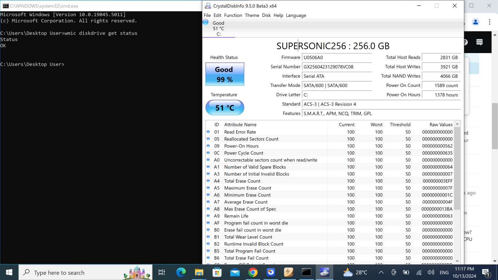Click status circle for Total Wear Level Count
Viewport: 498px width, 280px height.
coord(208,237)
